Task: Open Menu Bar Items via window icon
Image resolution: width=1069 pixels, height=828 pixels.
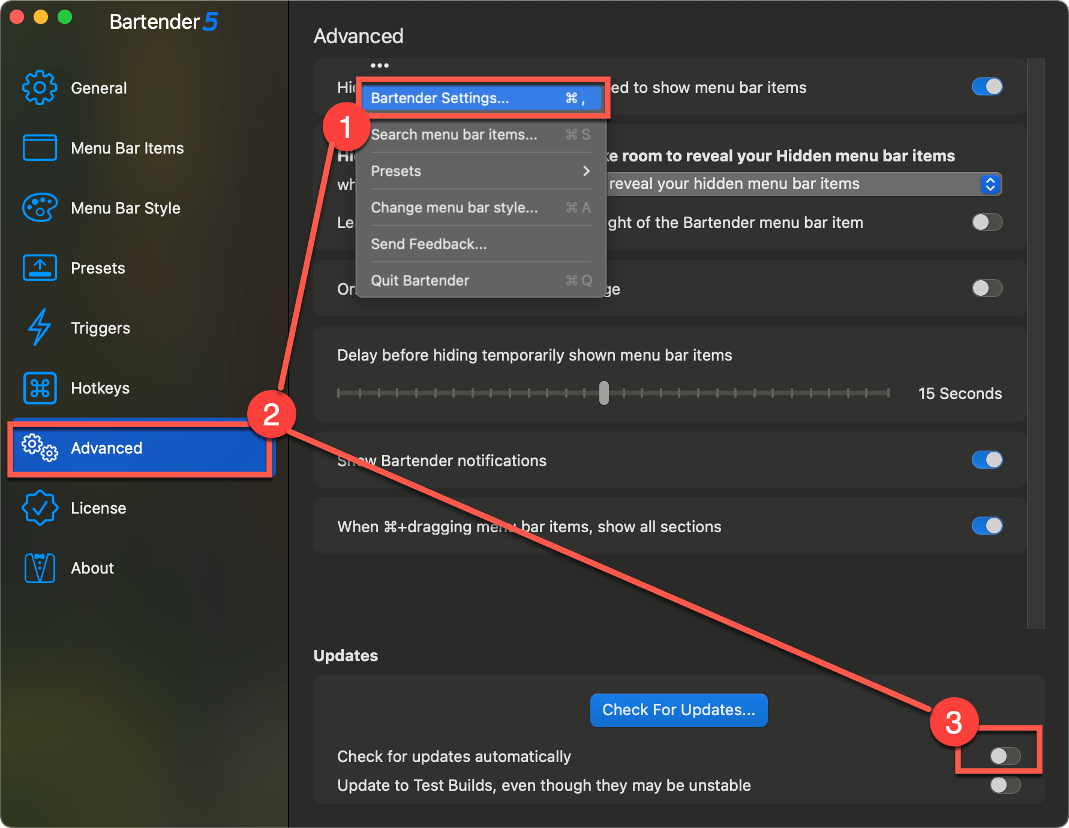Action: 40,148
